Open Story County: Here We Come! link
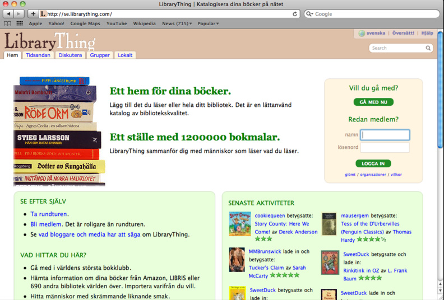This screenshot has height=300, width=444. tap(282, 228)
